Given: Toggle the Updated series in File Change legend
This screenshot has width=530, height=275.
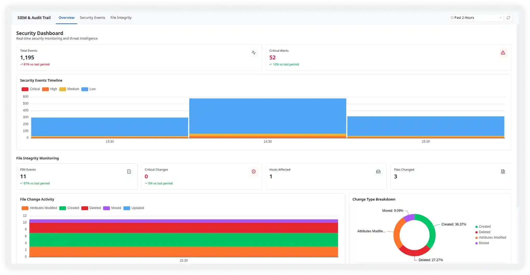Looking at the screenshot, I should (x=134, y=208).
